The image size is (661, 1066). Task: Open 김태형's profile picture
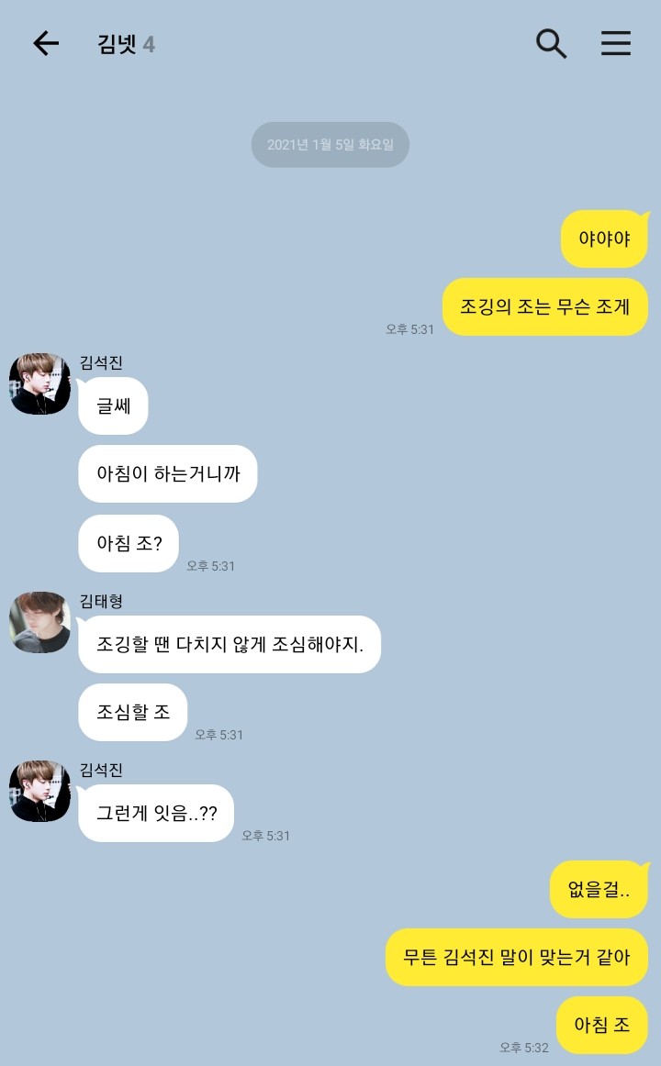pos(40,622)
